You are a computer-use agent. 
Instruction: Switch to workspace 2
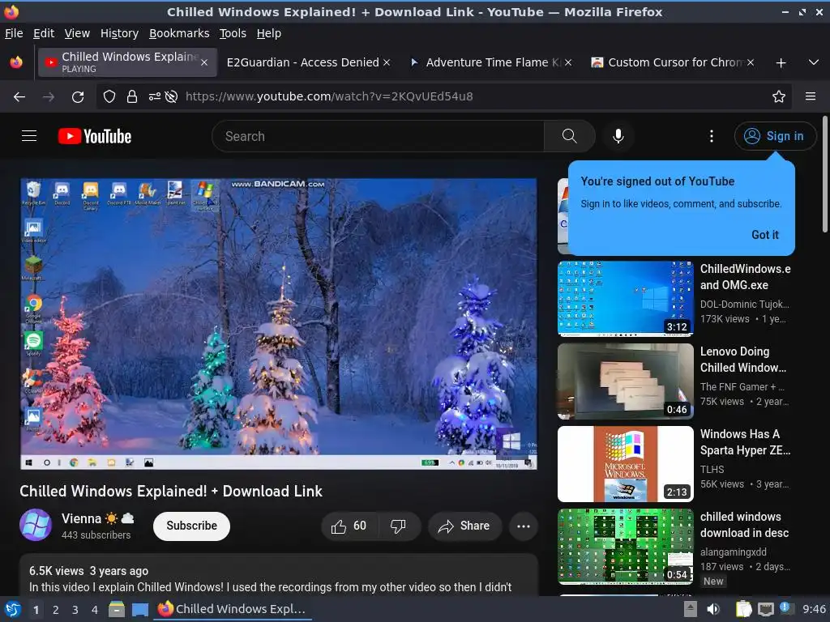[55, 610]
